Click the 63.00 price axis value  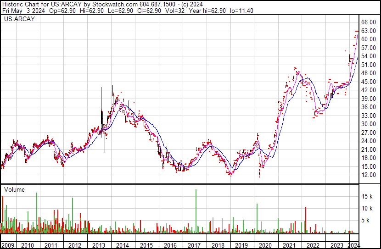pyautogui.click(x=368, y=31)
